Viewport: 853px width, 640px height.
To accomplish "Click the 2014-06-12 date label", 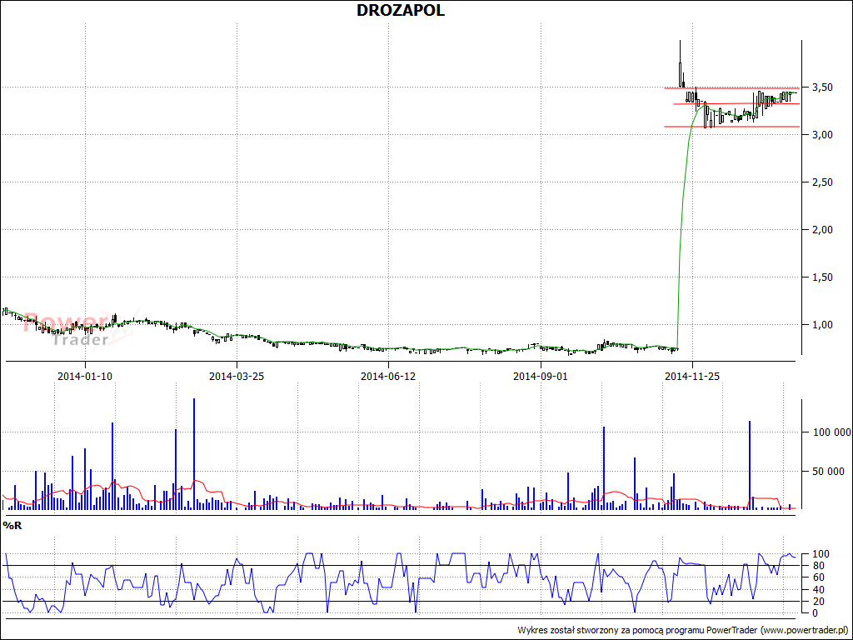I will coord(388,376).
